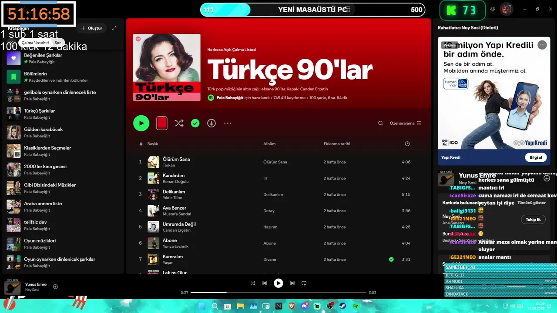This screenshot has height=313, width=557.
Task: Open artist Kenan Doğulu link
Action: (176, 182)
